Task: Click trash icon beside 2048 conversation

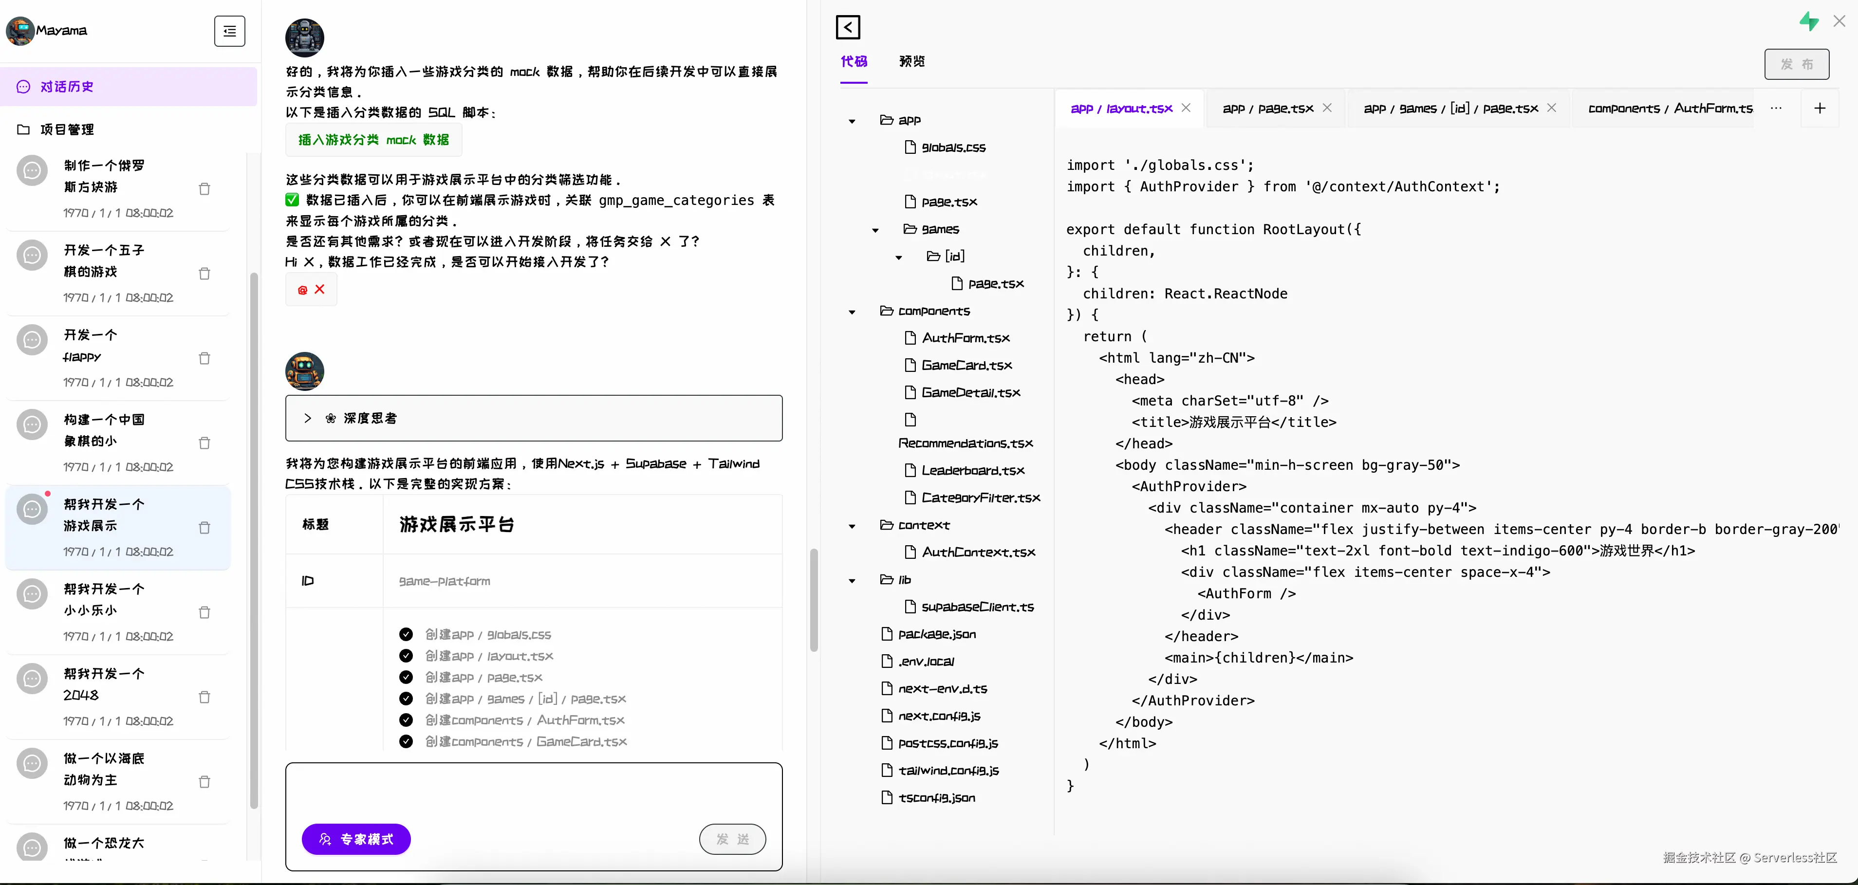Action: (204, 697)
